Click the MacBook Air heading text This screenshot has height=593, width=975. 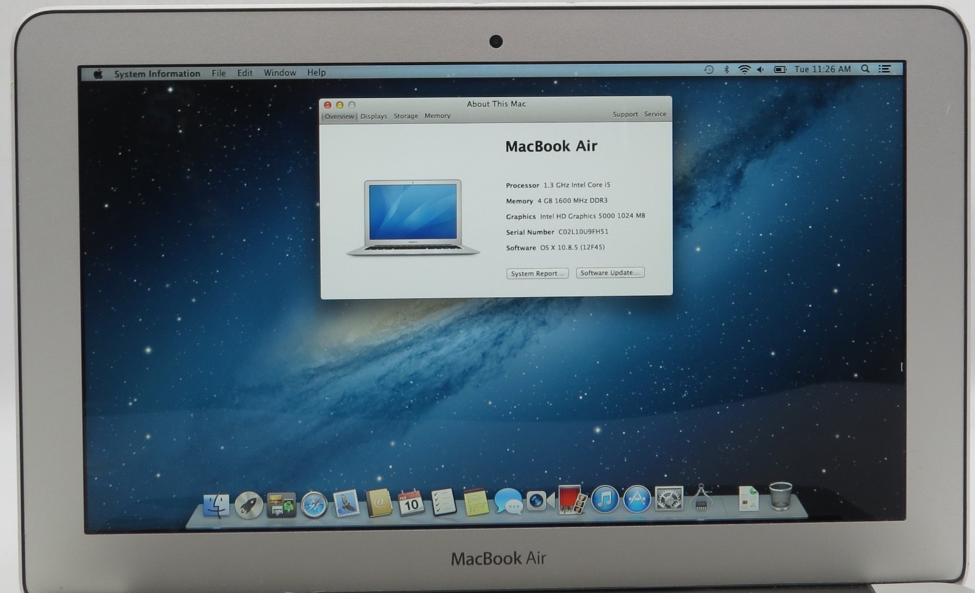551,146
